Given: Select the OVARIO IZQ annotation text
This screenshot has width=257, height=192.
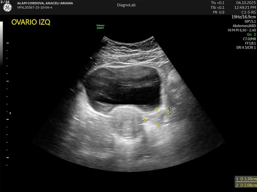Looking at the screenshot, I should (31, 22).
